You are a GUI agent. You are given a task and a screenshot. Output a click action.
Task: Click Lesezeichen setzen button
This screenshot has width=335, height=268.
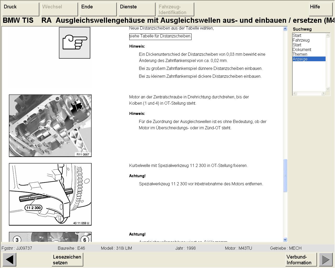[x=67, y=260]
